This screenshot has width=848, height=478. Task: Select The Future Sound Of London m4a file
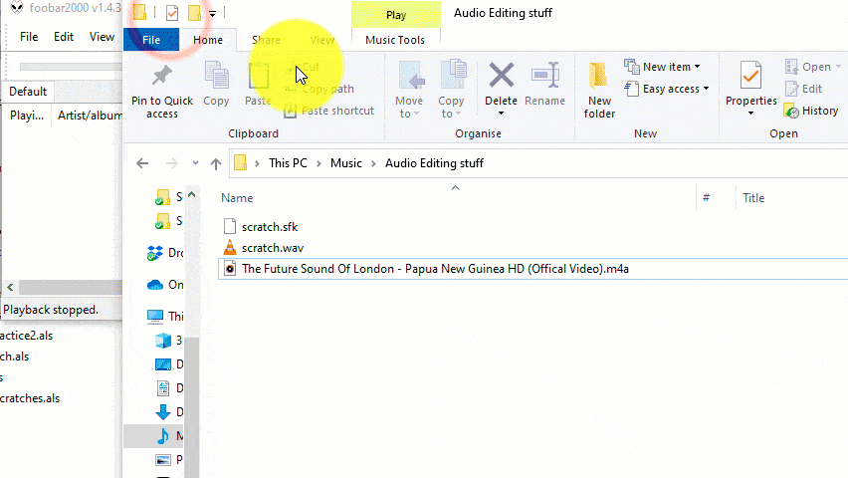coord(435,269)
